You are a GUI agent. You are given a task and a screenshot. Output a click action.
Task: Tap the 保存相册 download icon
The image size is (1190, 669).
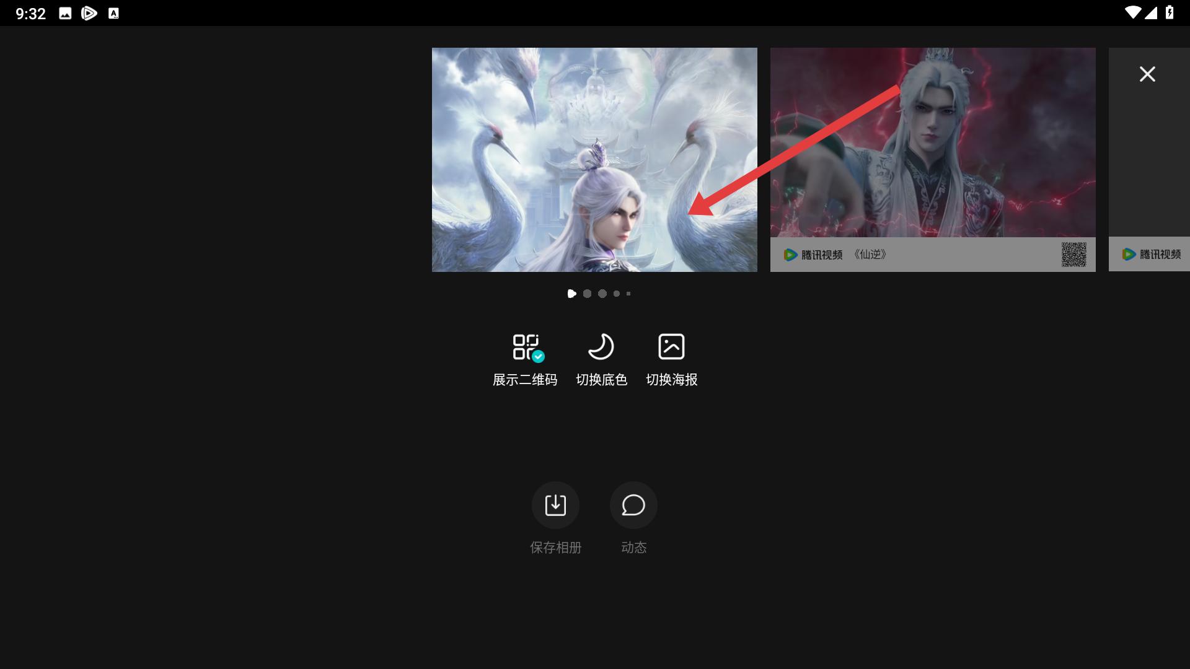coord(555,505)
